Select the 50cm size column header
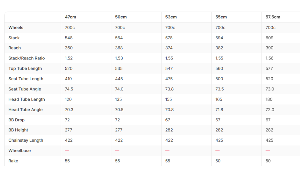Screen dimensions: 300x169 coord(121,17)
